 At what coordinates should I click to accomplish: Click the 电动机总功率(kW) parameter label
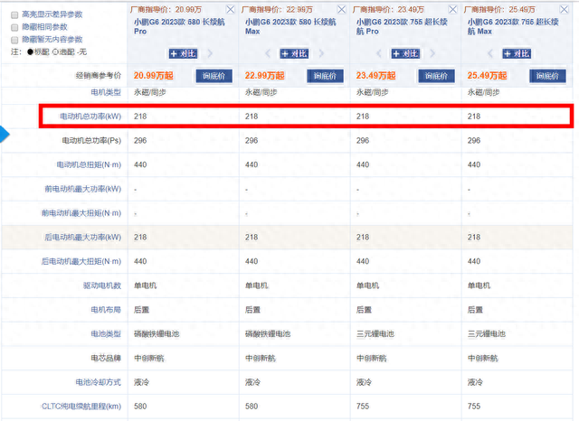click(x=90, y=117)
